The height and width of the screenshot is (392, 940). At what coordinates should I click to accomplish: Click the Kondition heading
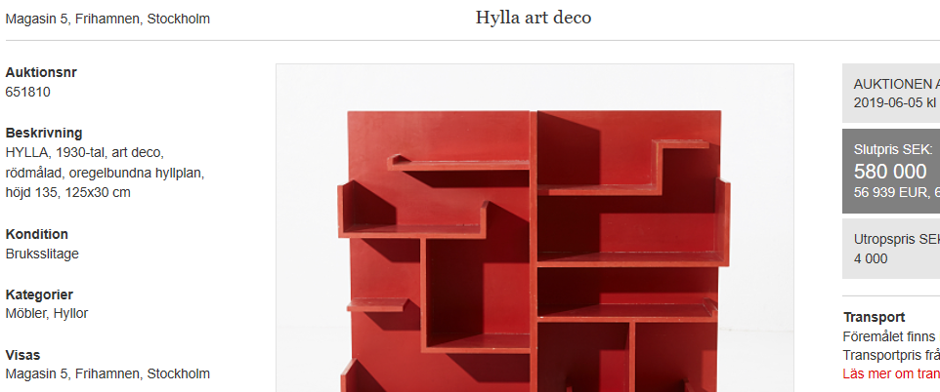point(36,234)
